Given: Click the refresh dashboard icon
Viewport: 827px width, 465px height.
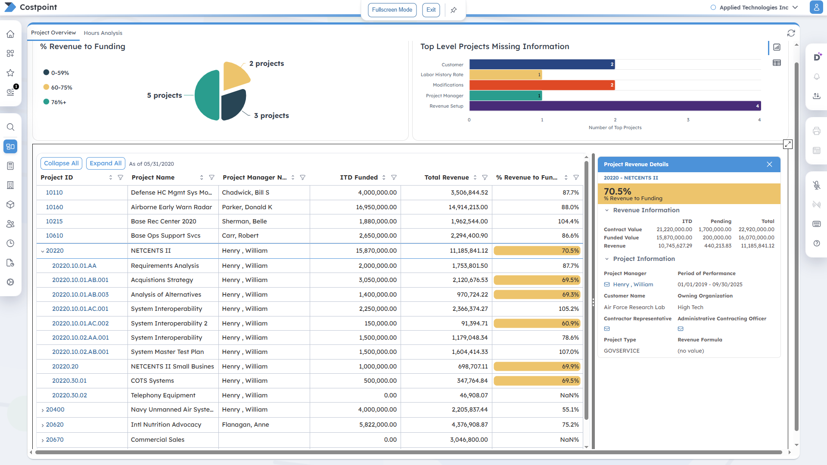Looking at the screenshot, I should [791, 33].
